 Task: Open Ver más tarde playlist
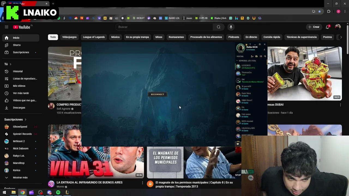coord(21,93)
